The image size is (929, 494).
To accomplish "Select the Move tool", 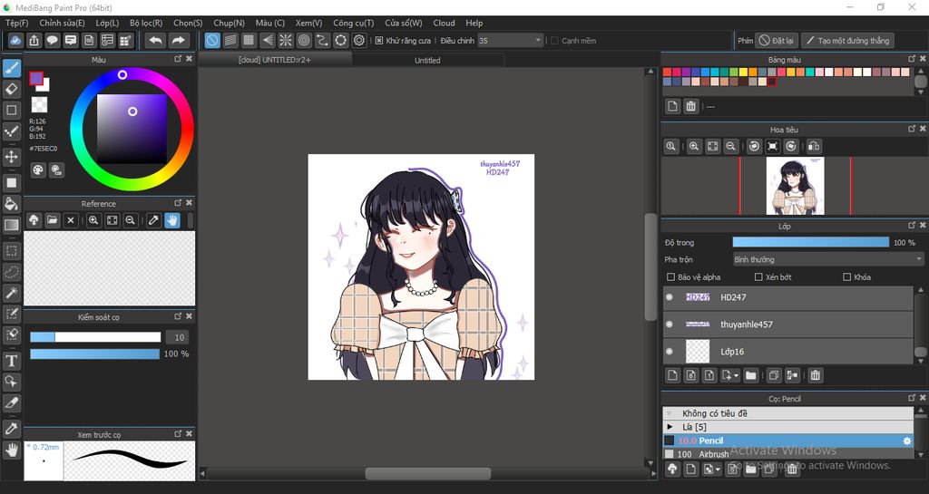I will [x=11, y=157].
